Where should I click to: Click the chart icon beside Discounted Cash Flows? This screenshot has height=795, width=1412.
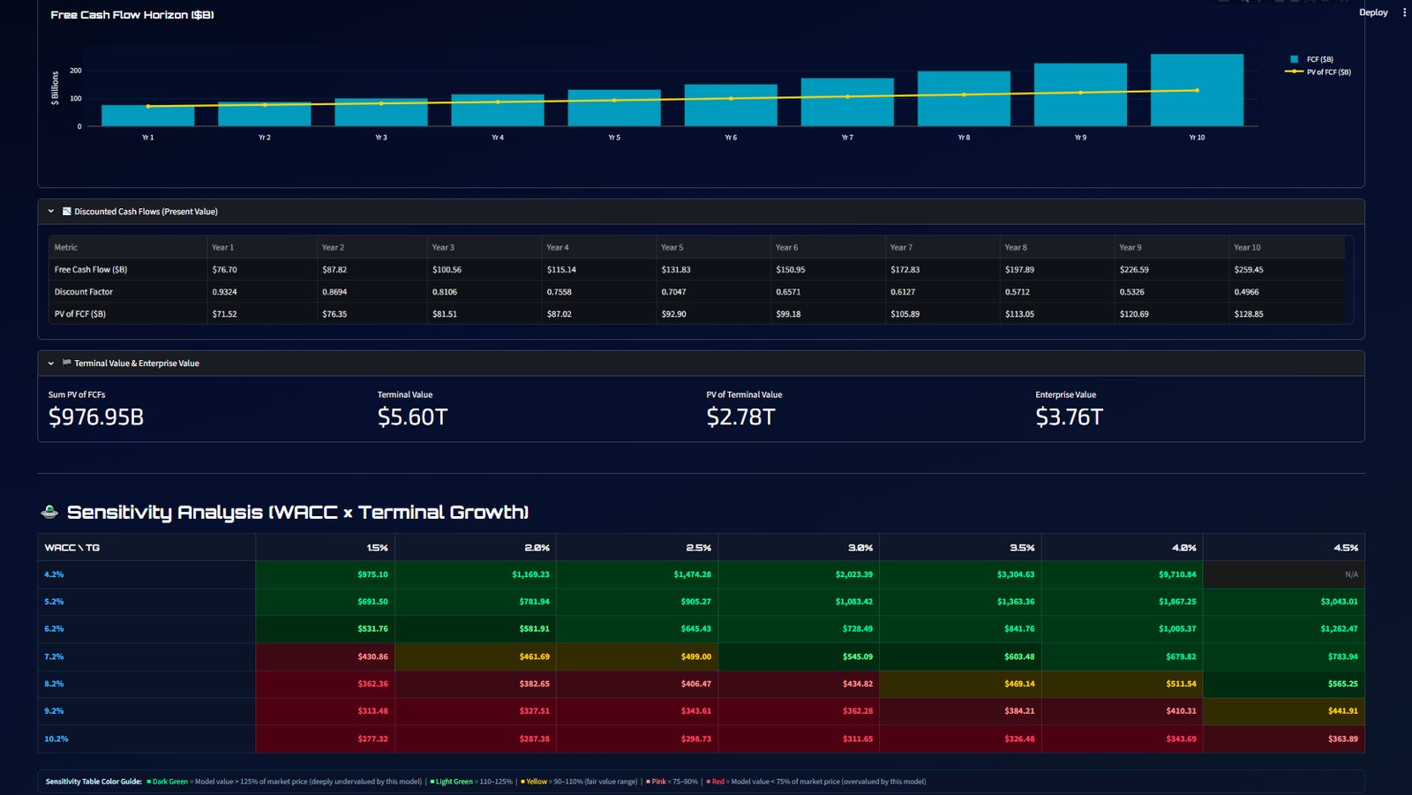coord(67,212)
